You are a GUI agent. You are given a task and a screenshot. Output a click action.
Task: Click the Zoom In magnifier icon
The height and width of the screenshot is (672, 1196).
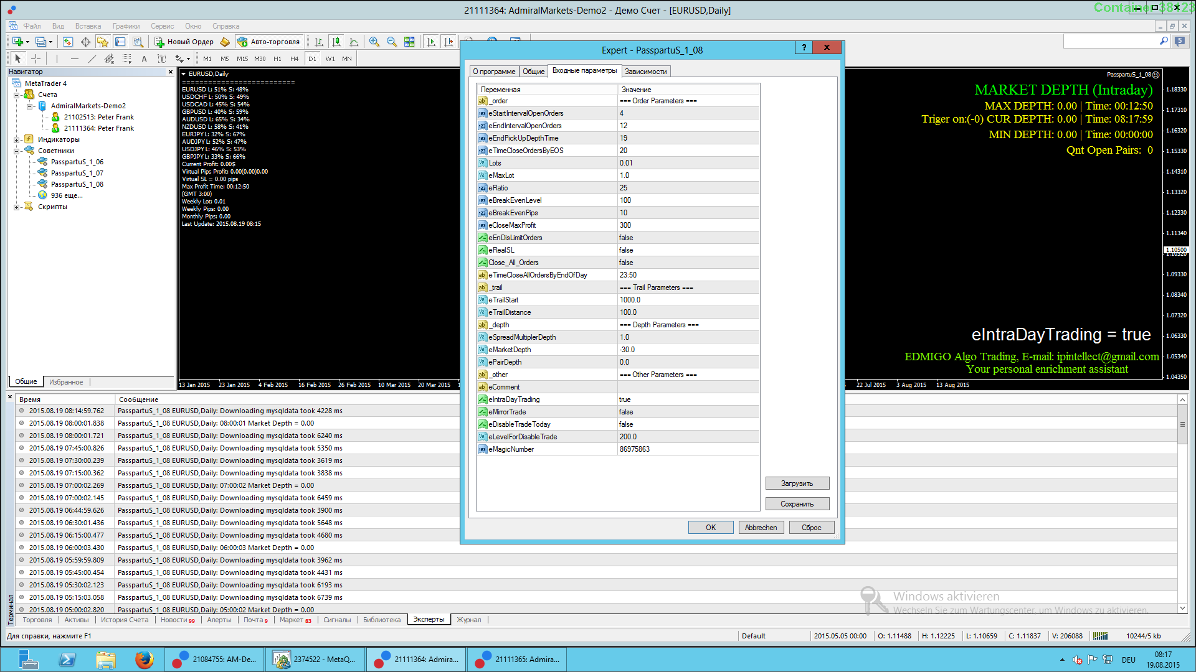tap(374, 42)
